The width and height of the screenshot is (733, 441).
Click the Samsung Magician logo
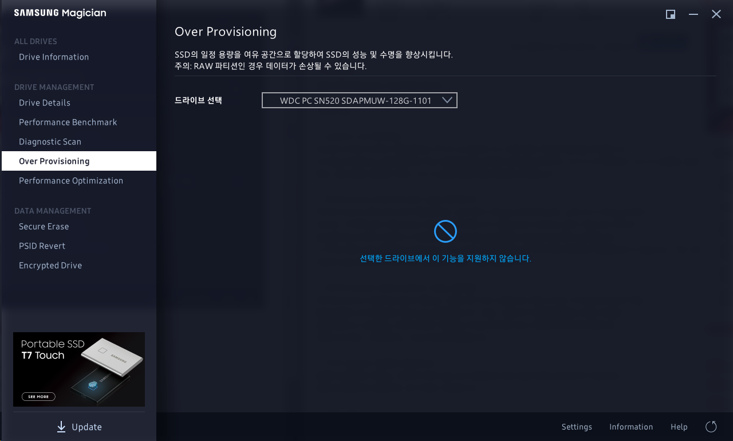(x=60, y=13)
